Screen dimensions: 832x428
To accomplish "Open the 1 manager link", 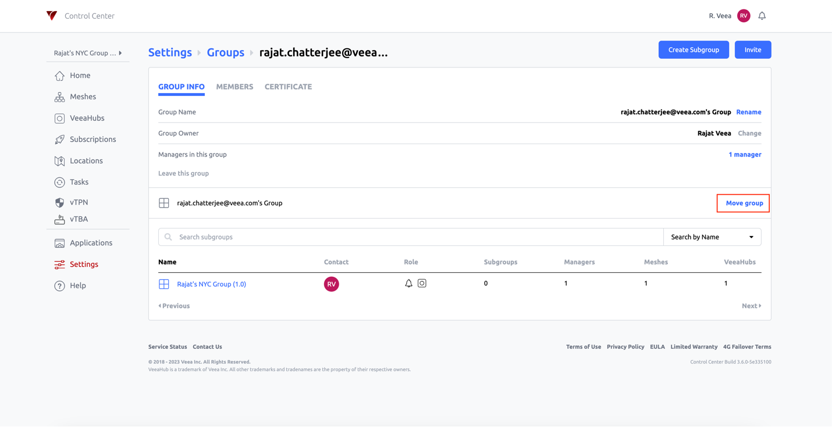I will coord(745,154).
